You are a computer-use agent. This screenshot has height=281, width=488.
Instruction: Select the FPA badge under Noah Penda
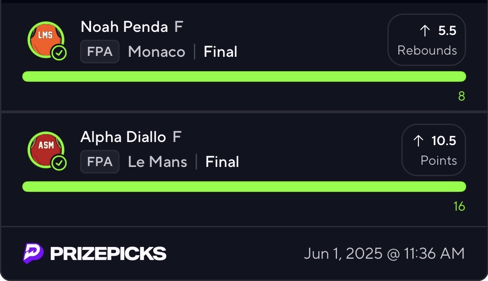pos(100,52)
